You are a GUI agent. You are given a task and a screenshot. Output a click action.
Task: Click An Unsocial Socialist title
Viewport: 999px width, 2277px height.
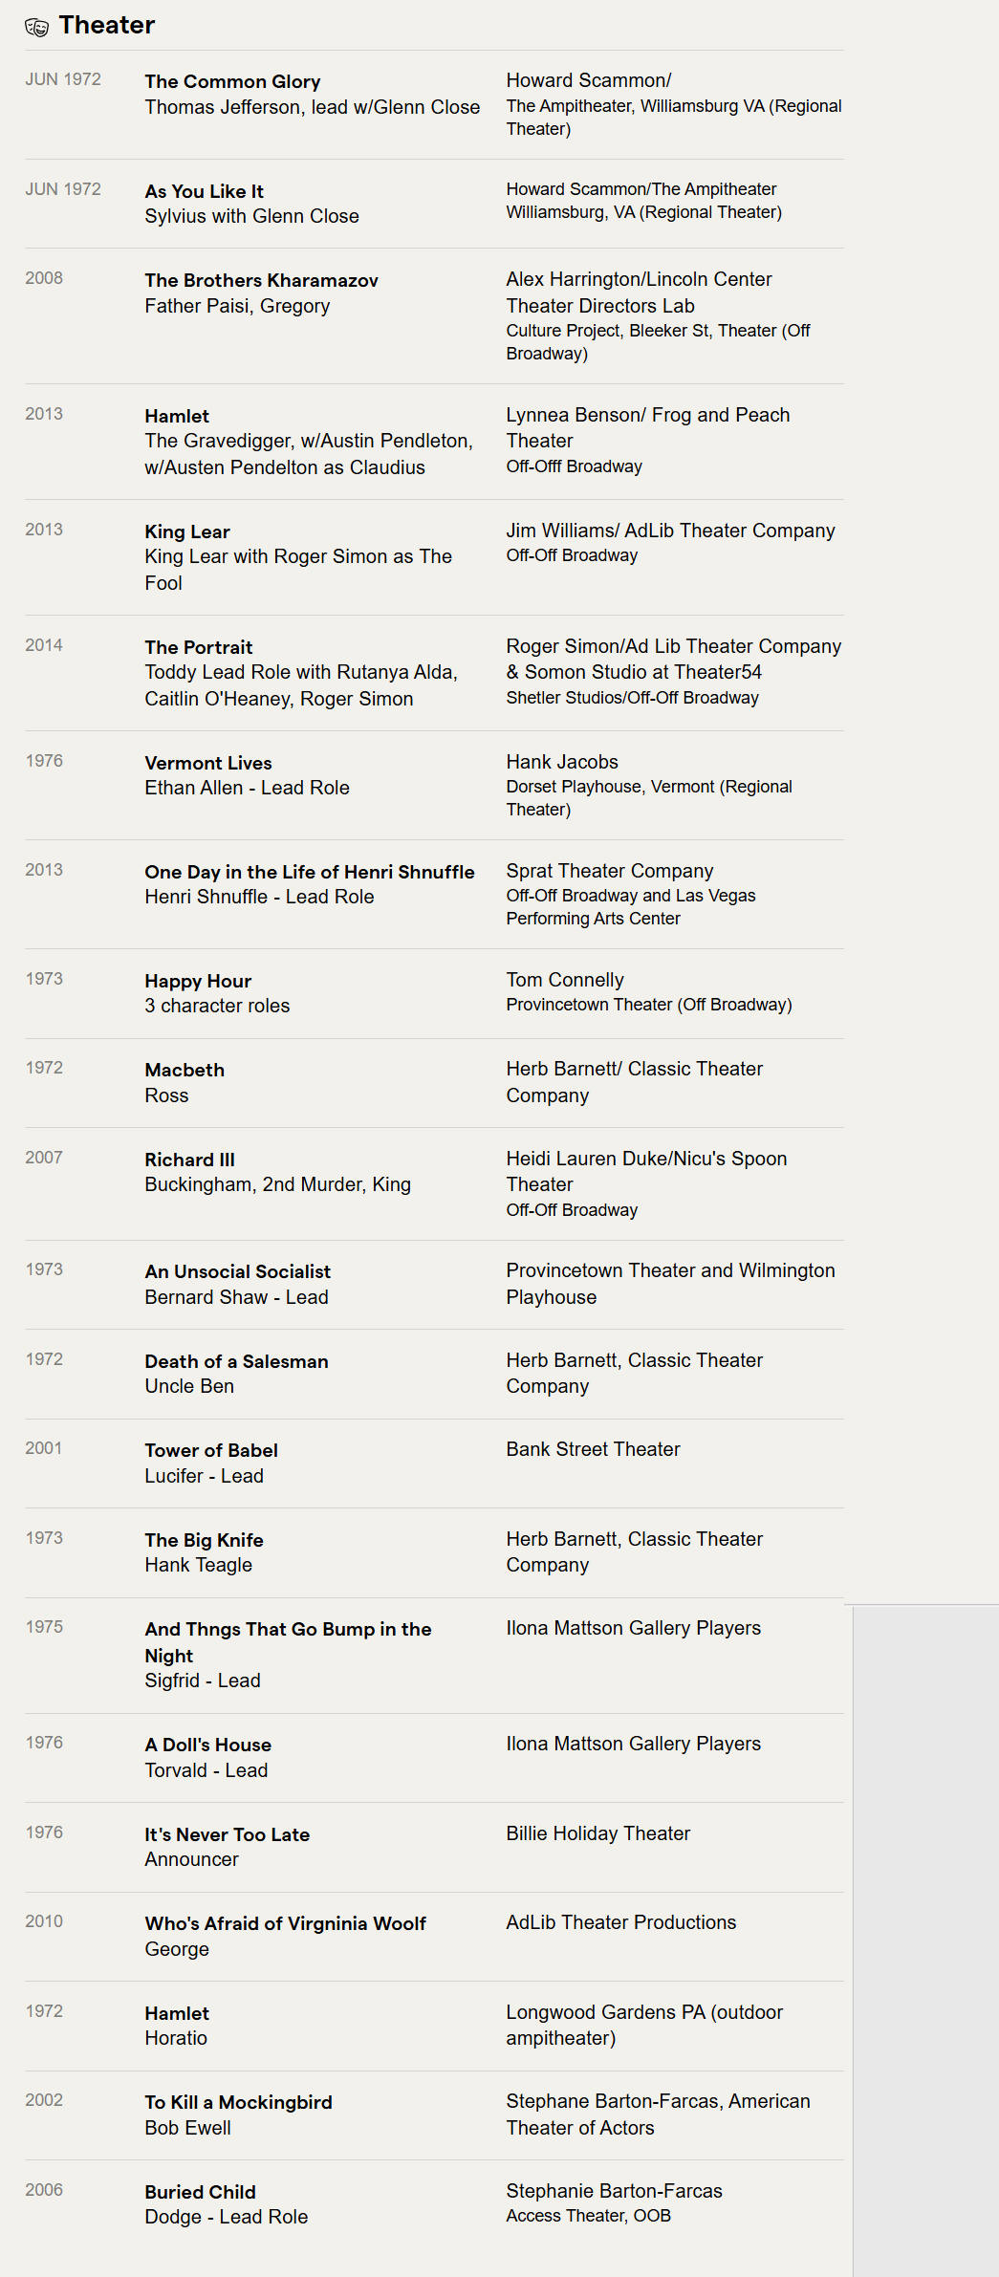[237, 1271]
